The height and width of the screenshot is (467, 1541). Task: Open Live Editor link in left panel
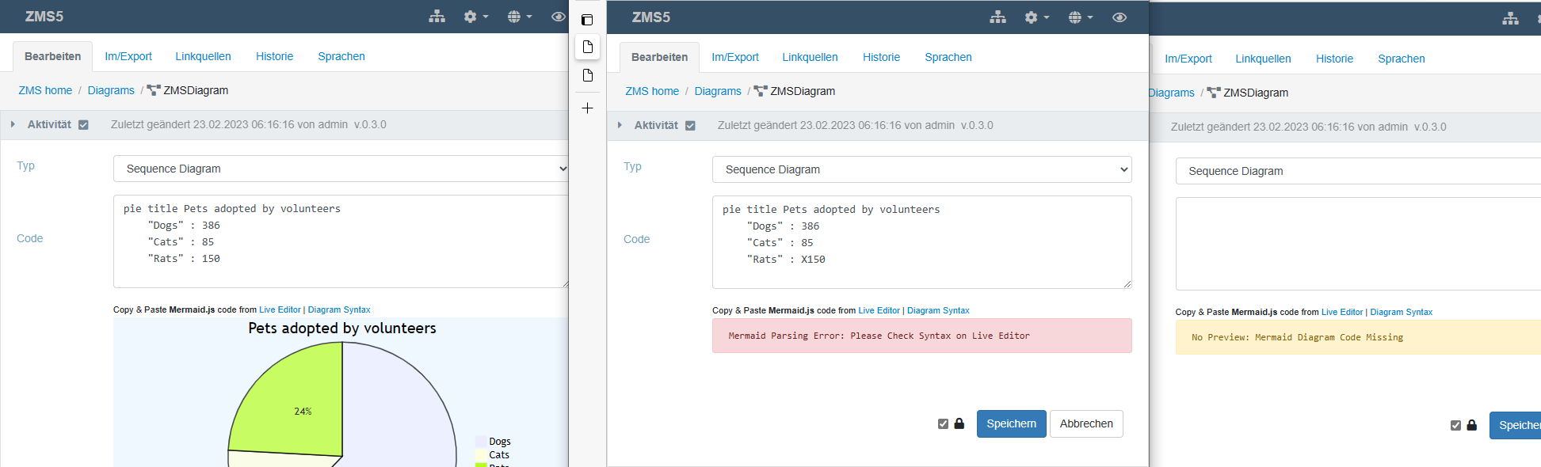[280, 309]
